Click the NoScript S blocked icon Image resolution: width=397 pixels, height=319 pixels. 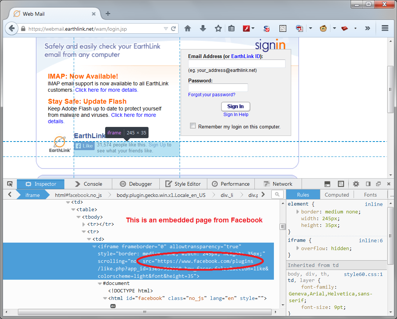point(266,28)
